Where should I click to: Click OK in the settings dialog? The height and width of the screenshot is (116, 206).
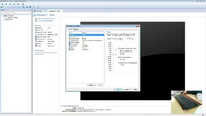pyautogui.click(x=118, y=89)
